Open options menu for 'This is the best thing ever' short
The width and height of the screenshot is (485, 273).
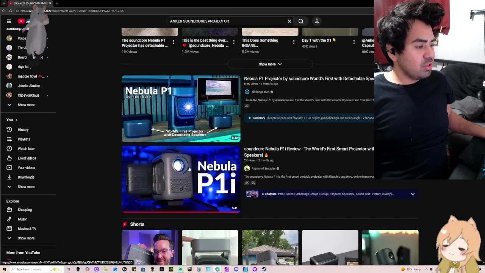[x=234, y=42]
